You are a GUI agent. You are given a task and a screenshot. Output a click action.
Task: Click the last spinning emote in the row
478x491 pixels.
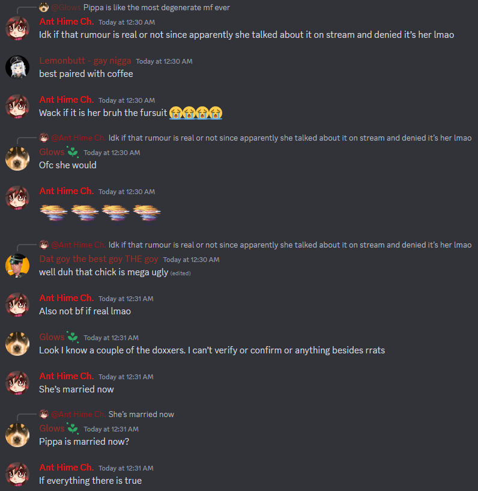147,213
